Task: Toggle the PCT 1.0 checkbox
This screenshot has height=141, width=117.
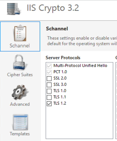Action: (49, 72)
